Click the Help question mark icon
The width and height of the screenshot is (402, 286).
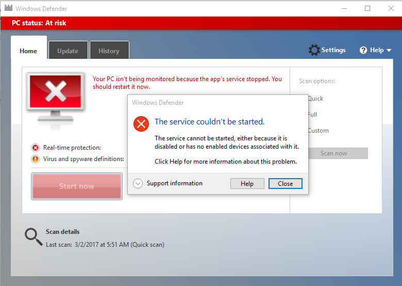(x=363, y=50)
